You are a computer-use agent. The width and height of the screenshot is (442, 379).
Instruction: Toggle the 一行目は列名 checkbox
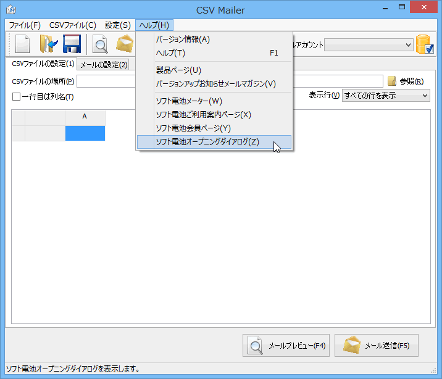(17, 96)
